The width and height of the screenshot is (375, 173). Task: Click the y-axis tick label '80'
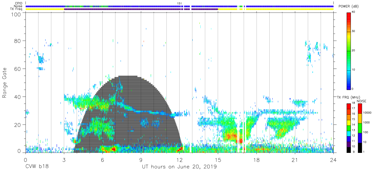tap(17, 41)
